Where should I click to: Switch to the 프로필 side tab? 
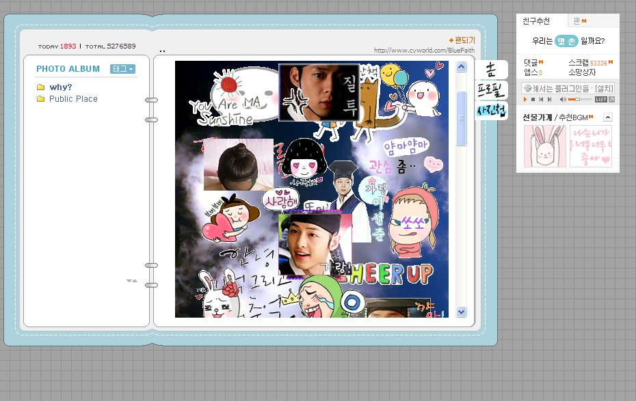[x=491, y=90]
